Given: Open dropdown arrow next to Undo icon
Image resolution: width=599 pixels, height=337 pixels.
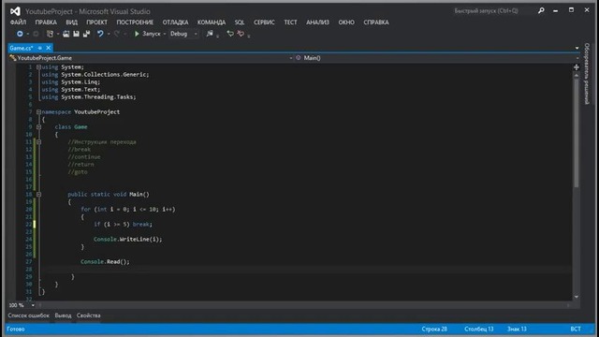Looking at the screenshot, I should 109,35.
